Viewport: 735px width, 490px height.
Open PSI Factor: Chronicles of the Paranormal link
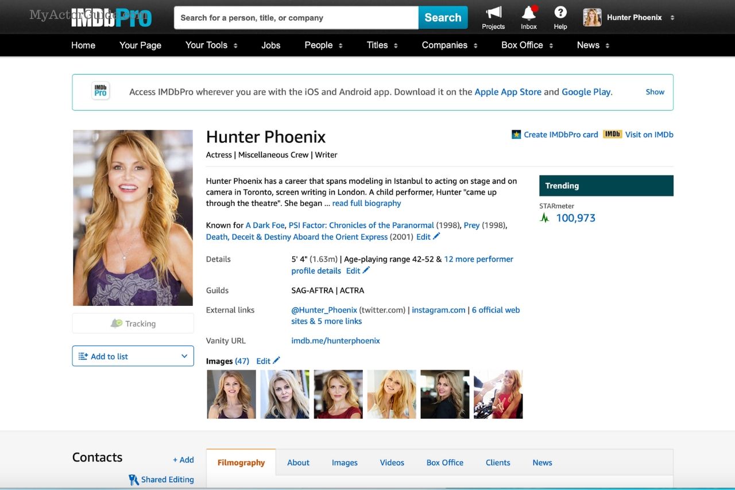click(361, 225)
